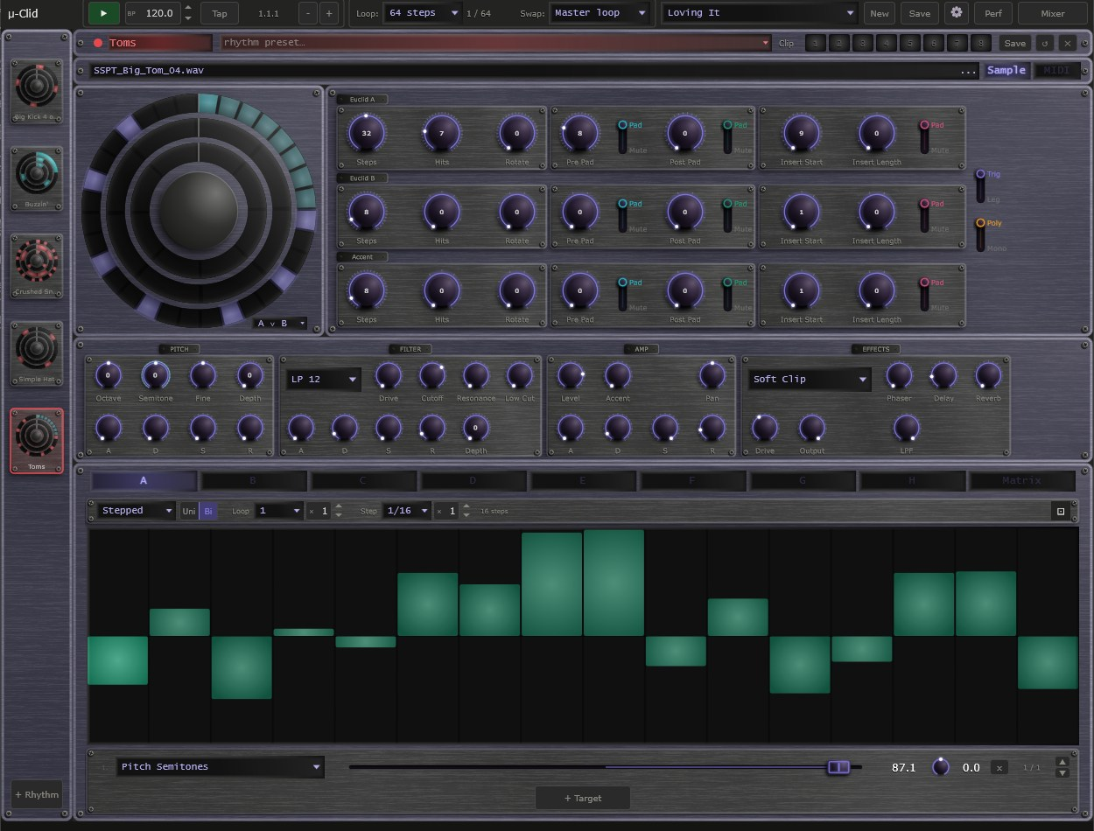Open the Loop 64 steps dropdown
The width and height of the screenshot is (1094, 831).
[x=424, y=13]
